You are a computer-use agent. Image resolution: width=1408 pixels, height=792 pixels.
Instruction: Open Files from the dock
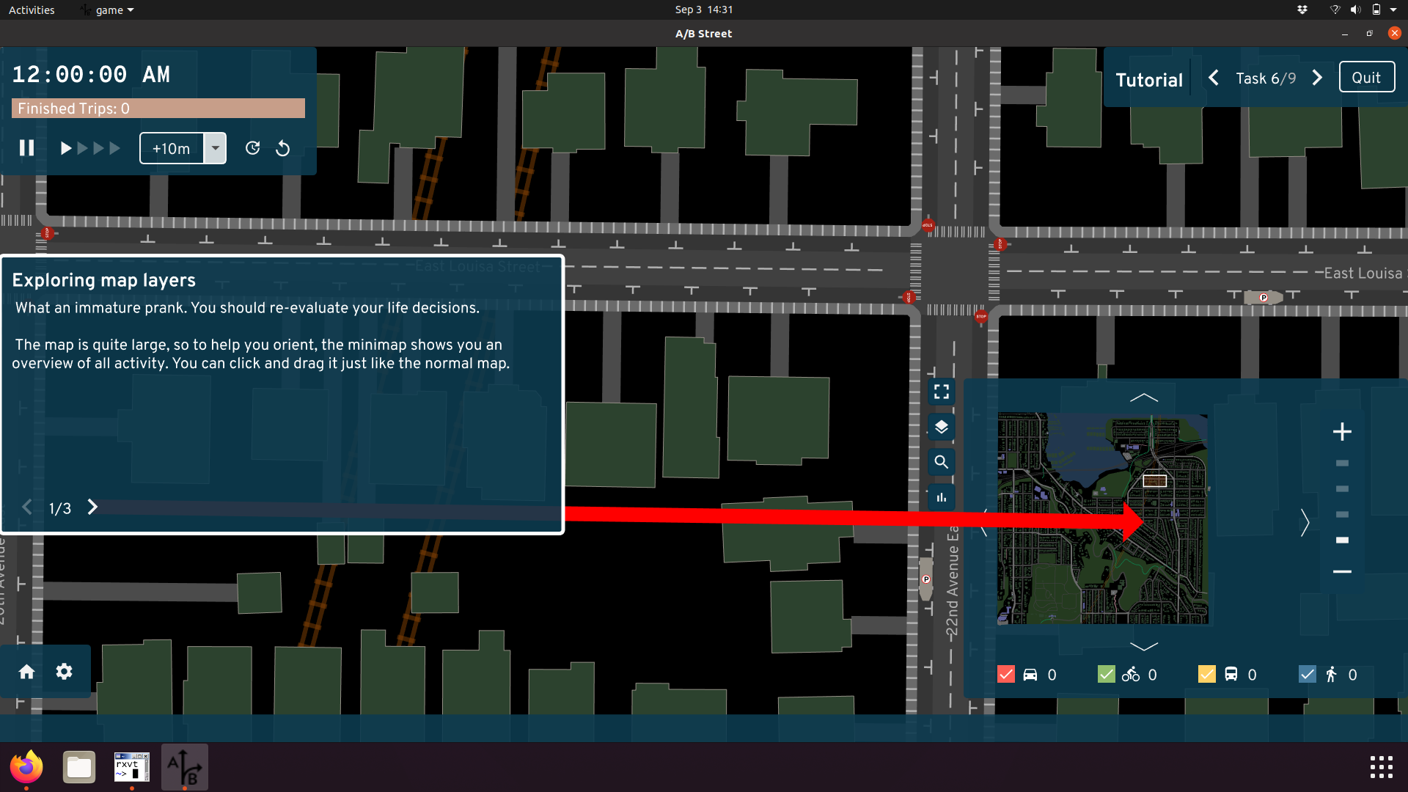coord(79,767)
